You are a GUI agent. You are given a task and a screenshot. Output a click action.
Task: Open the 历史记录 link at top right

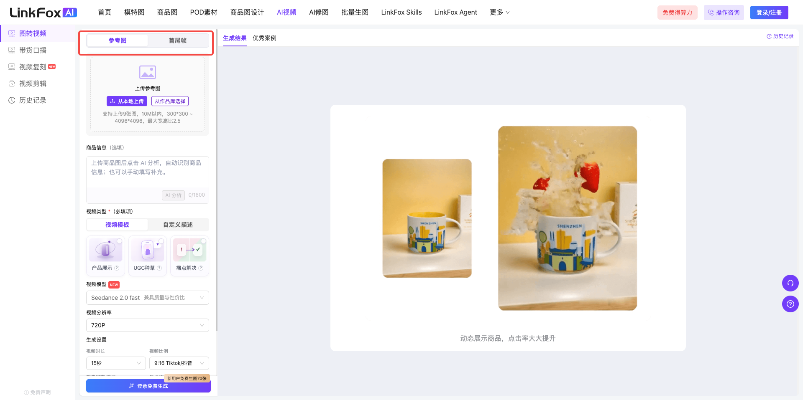click(780, 36)
